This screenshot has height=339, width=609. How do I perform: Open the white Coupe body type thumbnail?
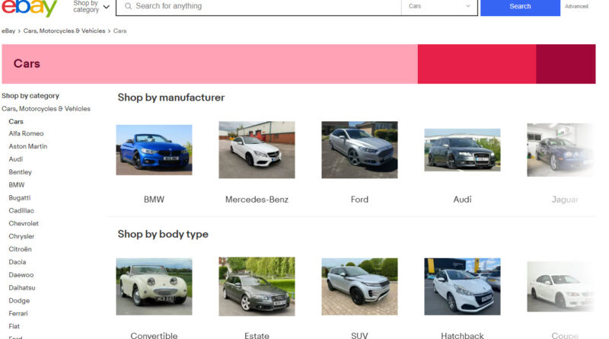pos(561,286)
